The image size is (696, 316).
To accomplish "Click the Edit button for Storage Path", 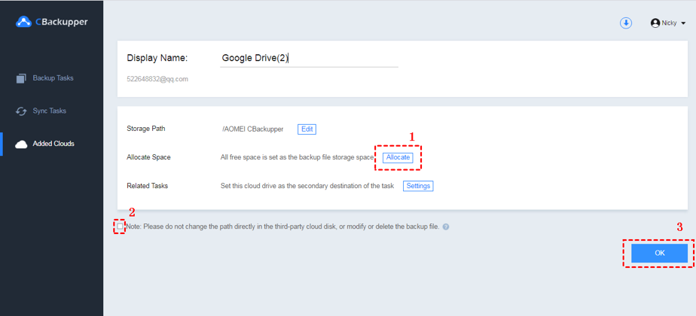I will 307,129.
